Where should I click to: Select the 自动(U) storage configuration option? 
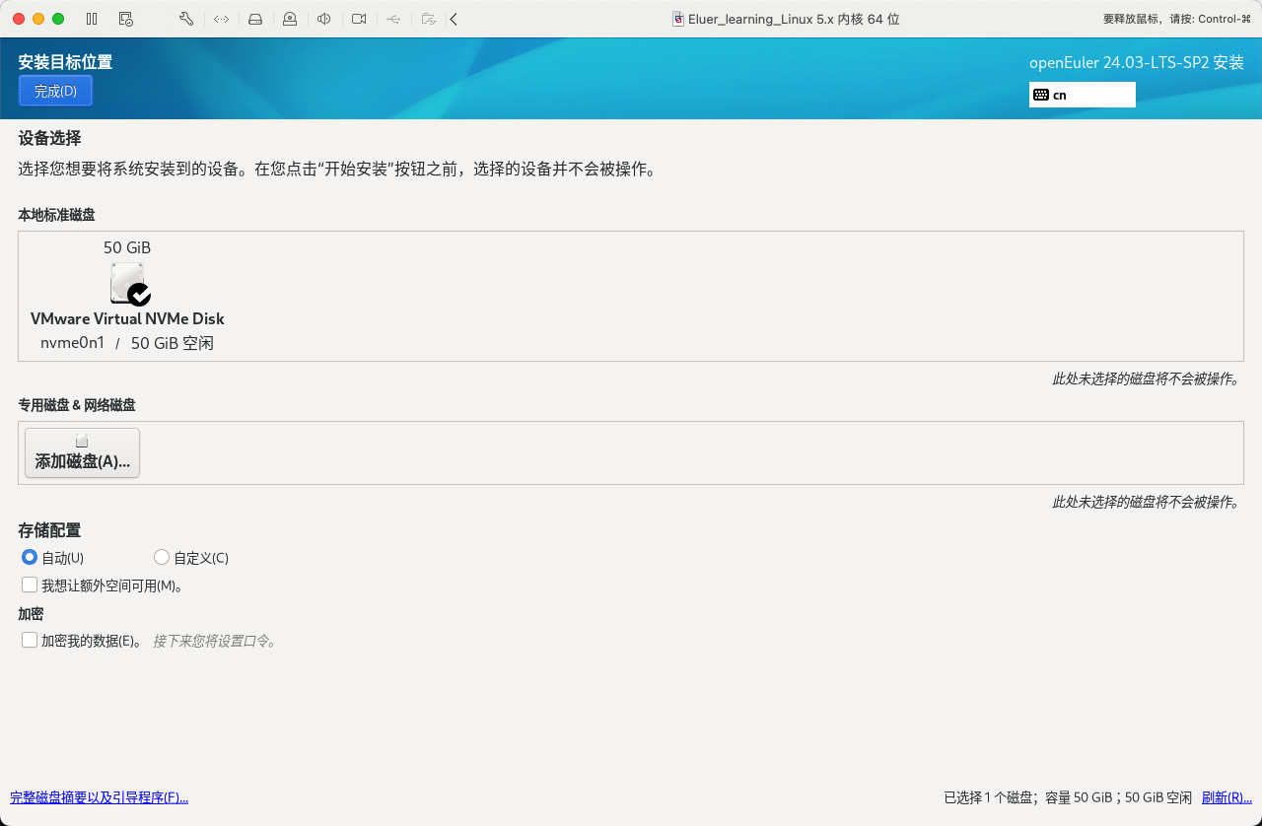(30, 557)
